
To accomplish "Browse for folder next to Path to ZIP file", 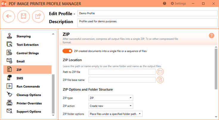I will (x=160, y=72).
